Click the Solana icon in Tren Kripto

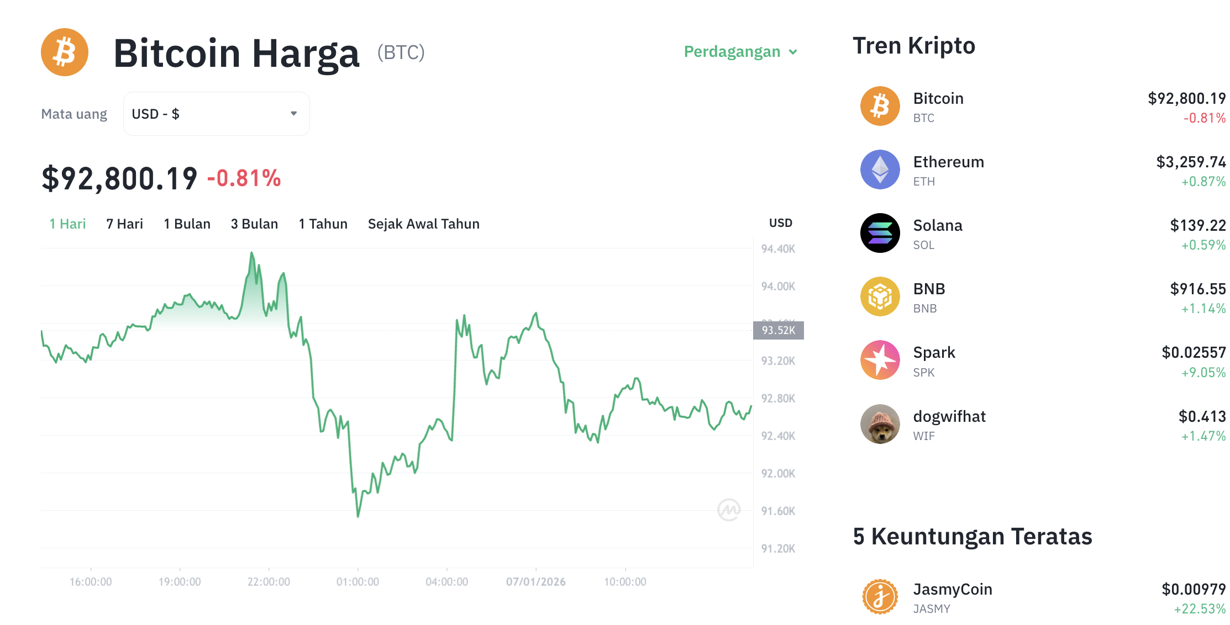coord(880,233)
